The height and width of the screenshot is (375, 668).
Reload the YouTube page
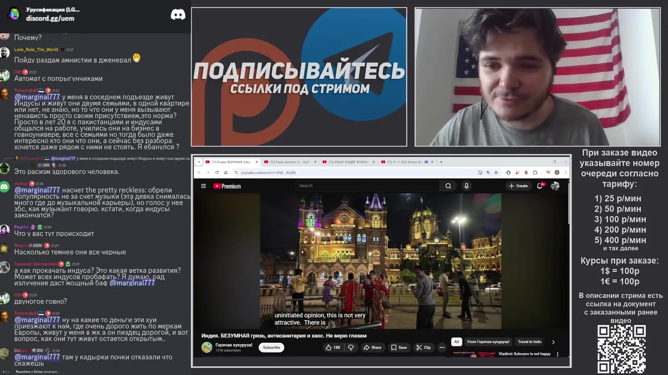[217, 172]
